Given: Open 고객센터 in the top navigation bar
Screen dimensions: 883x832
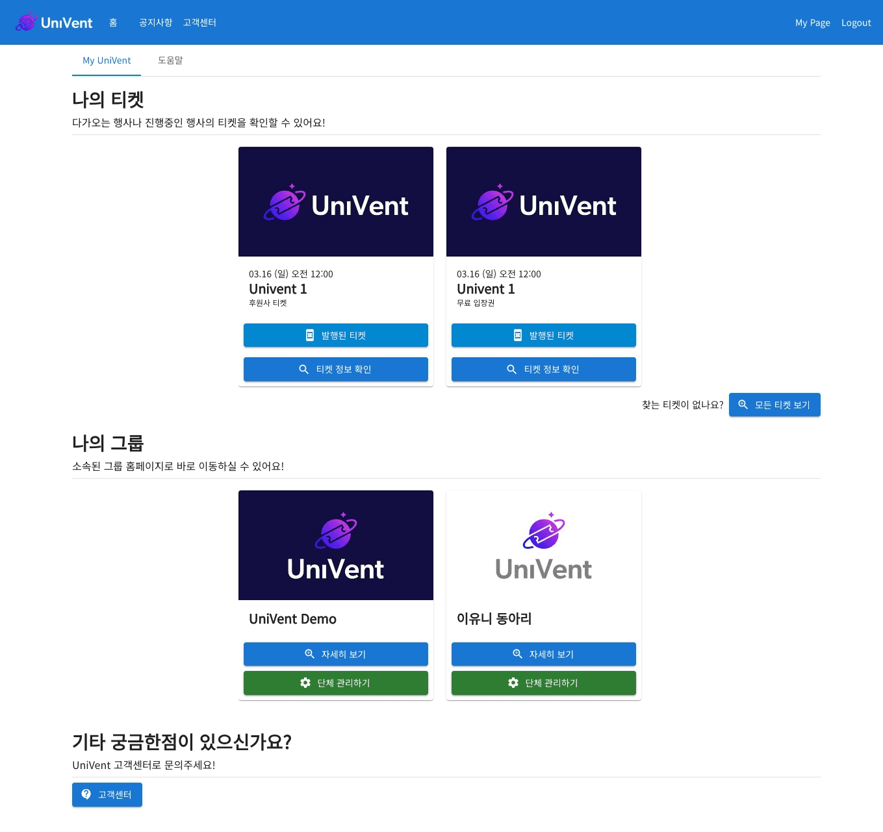Looking at the screenshot, I should [x=199, y=23].
